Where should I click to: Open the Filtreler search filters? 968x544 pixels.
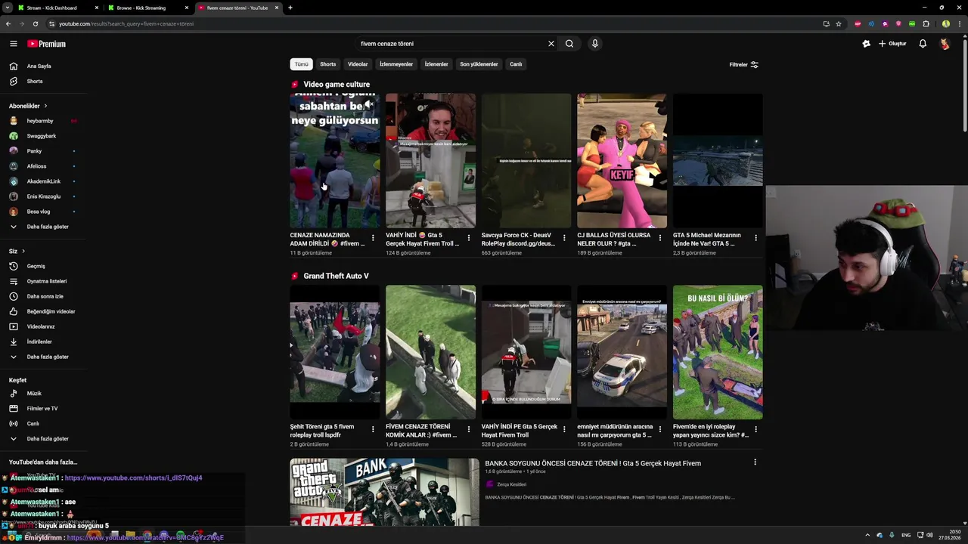click(x=743, y=65)
